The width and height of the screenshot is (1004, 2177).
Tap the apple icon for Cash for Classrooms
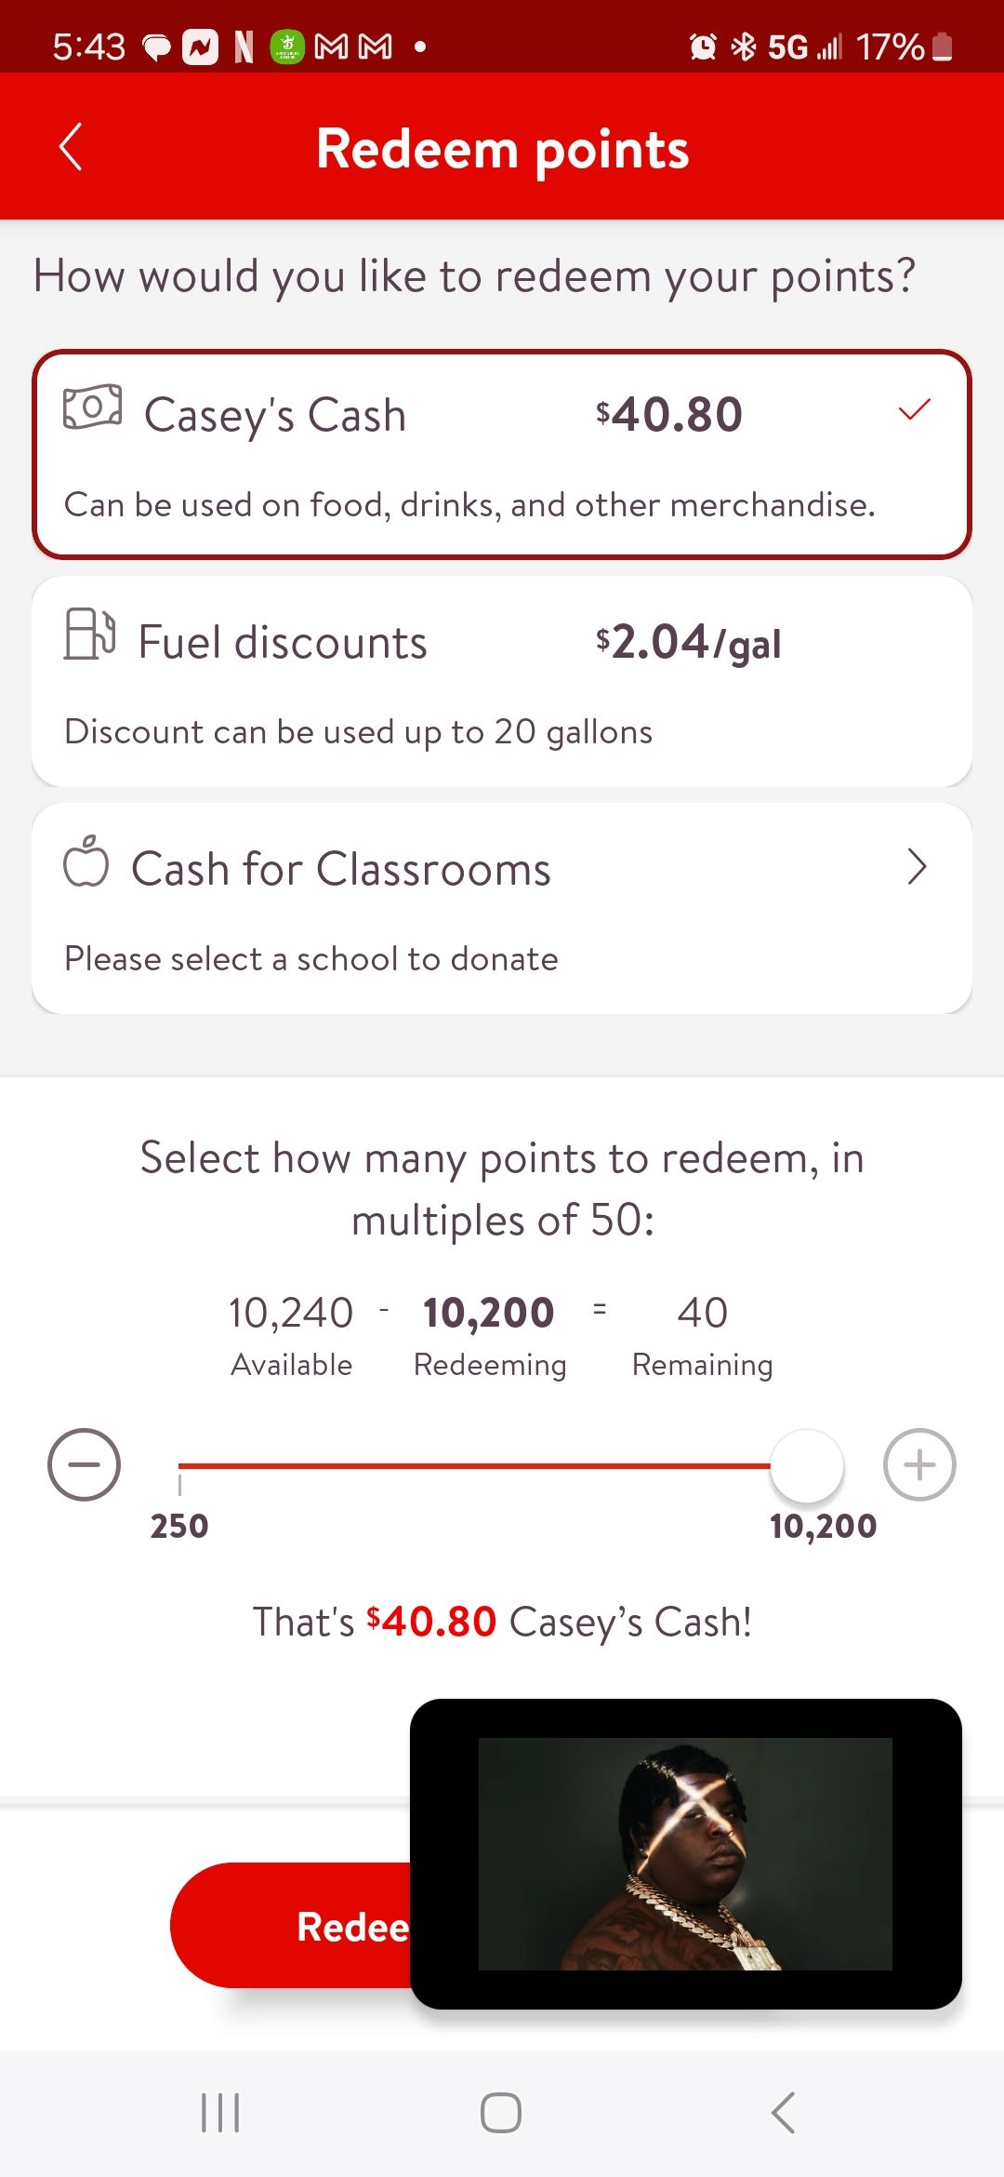(86, 861)
